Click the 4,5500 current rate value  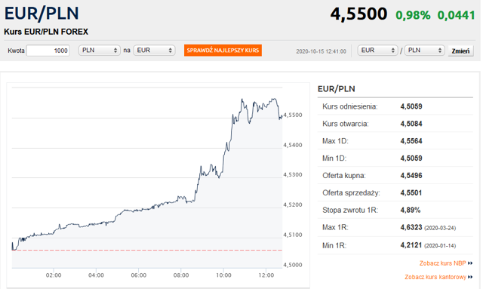(x=358, y=14)
